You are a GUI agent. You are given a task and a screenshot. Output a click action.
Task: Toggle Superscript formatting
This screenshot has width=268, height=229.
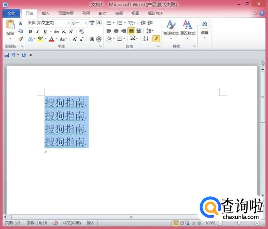[71, 31]
